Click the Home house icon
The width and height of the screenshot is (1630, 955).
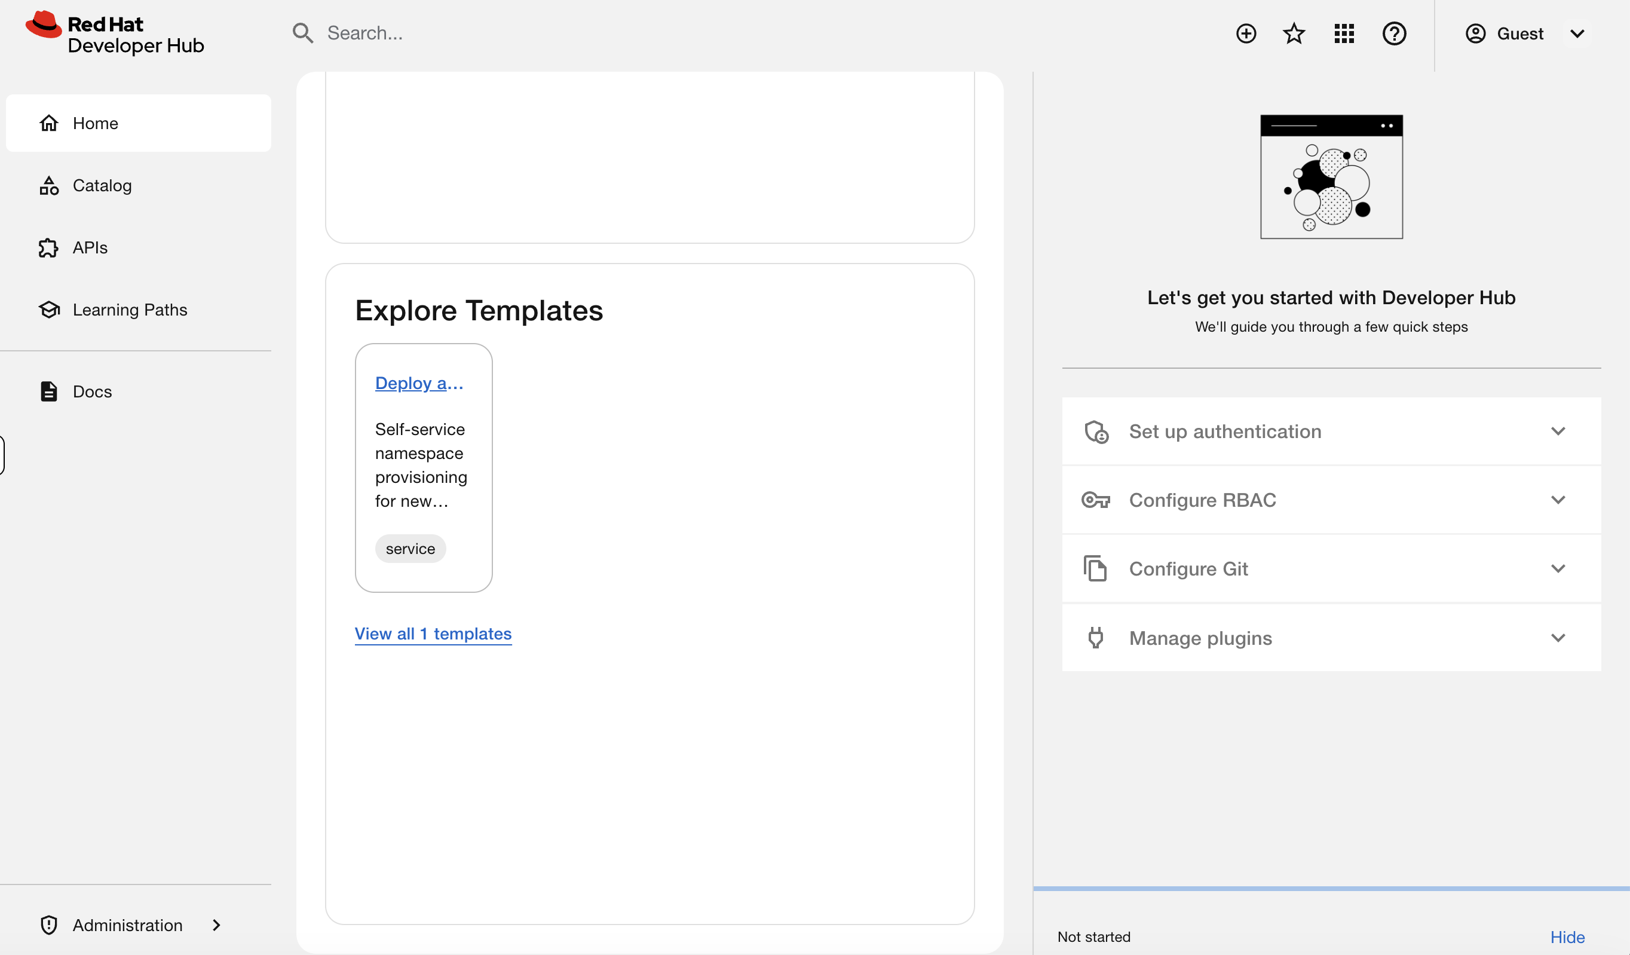click(49, 123)
